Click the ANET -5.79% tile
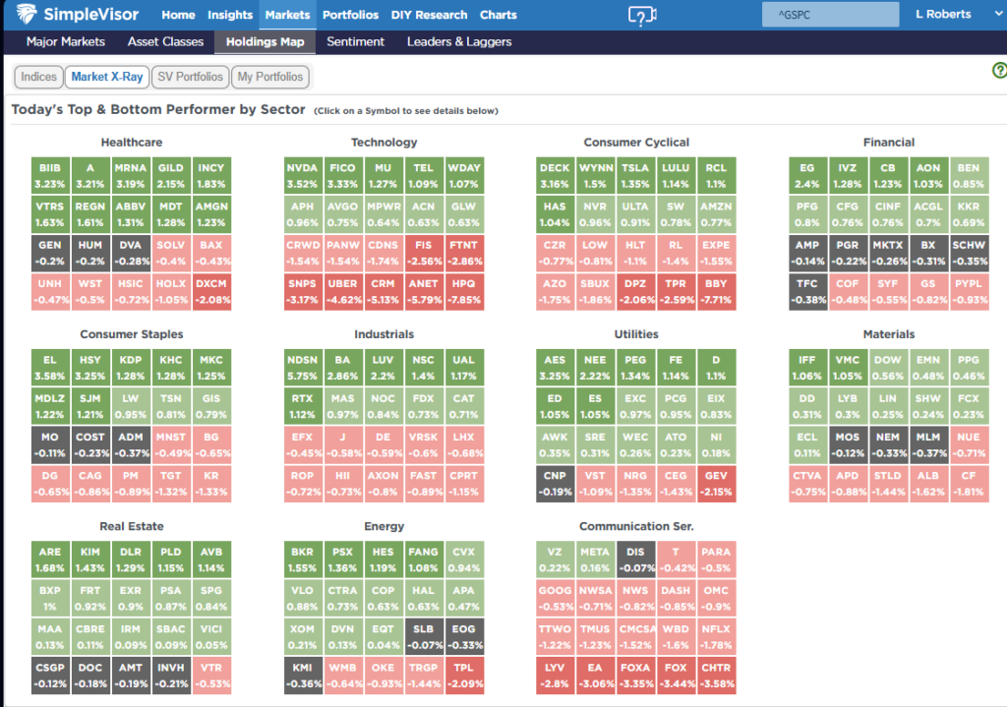 click(x=423, y=291)
